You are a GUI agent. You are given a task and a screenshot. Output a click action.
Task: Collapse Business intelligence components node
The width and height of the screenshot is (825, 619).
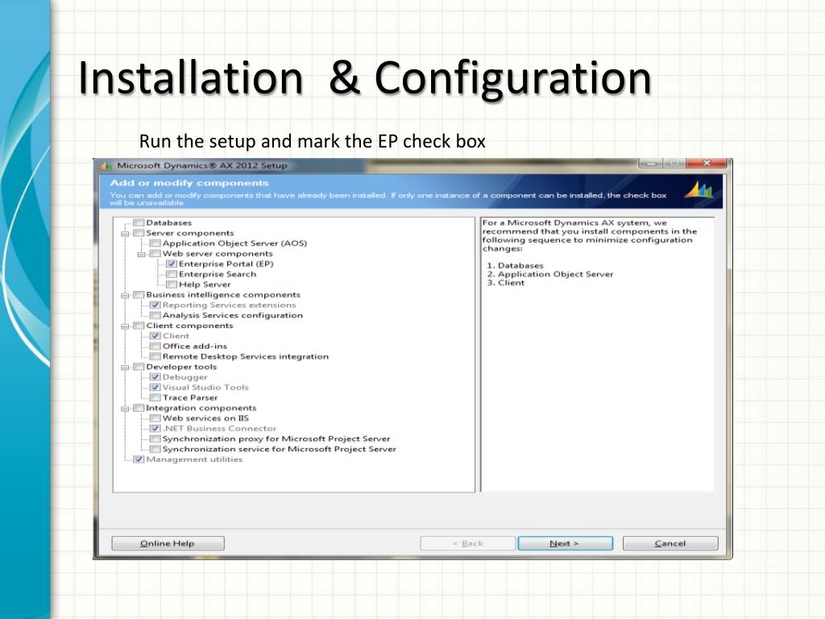coord(125,295)
